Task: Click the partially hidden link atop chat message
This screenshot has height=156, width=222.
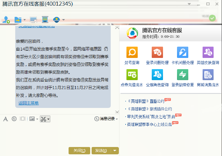Action: pyautogui.click(x=37, y=27)
